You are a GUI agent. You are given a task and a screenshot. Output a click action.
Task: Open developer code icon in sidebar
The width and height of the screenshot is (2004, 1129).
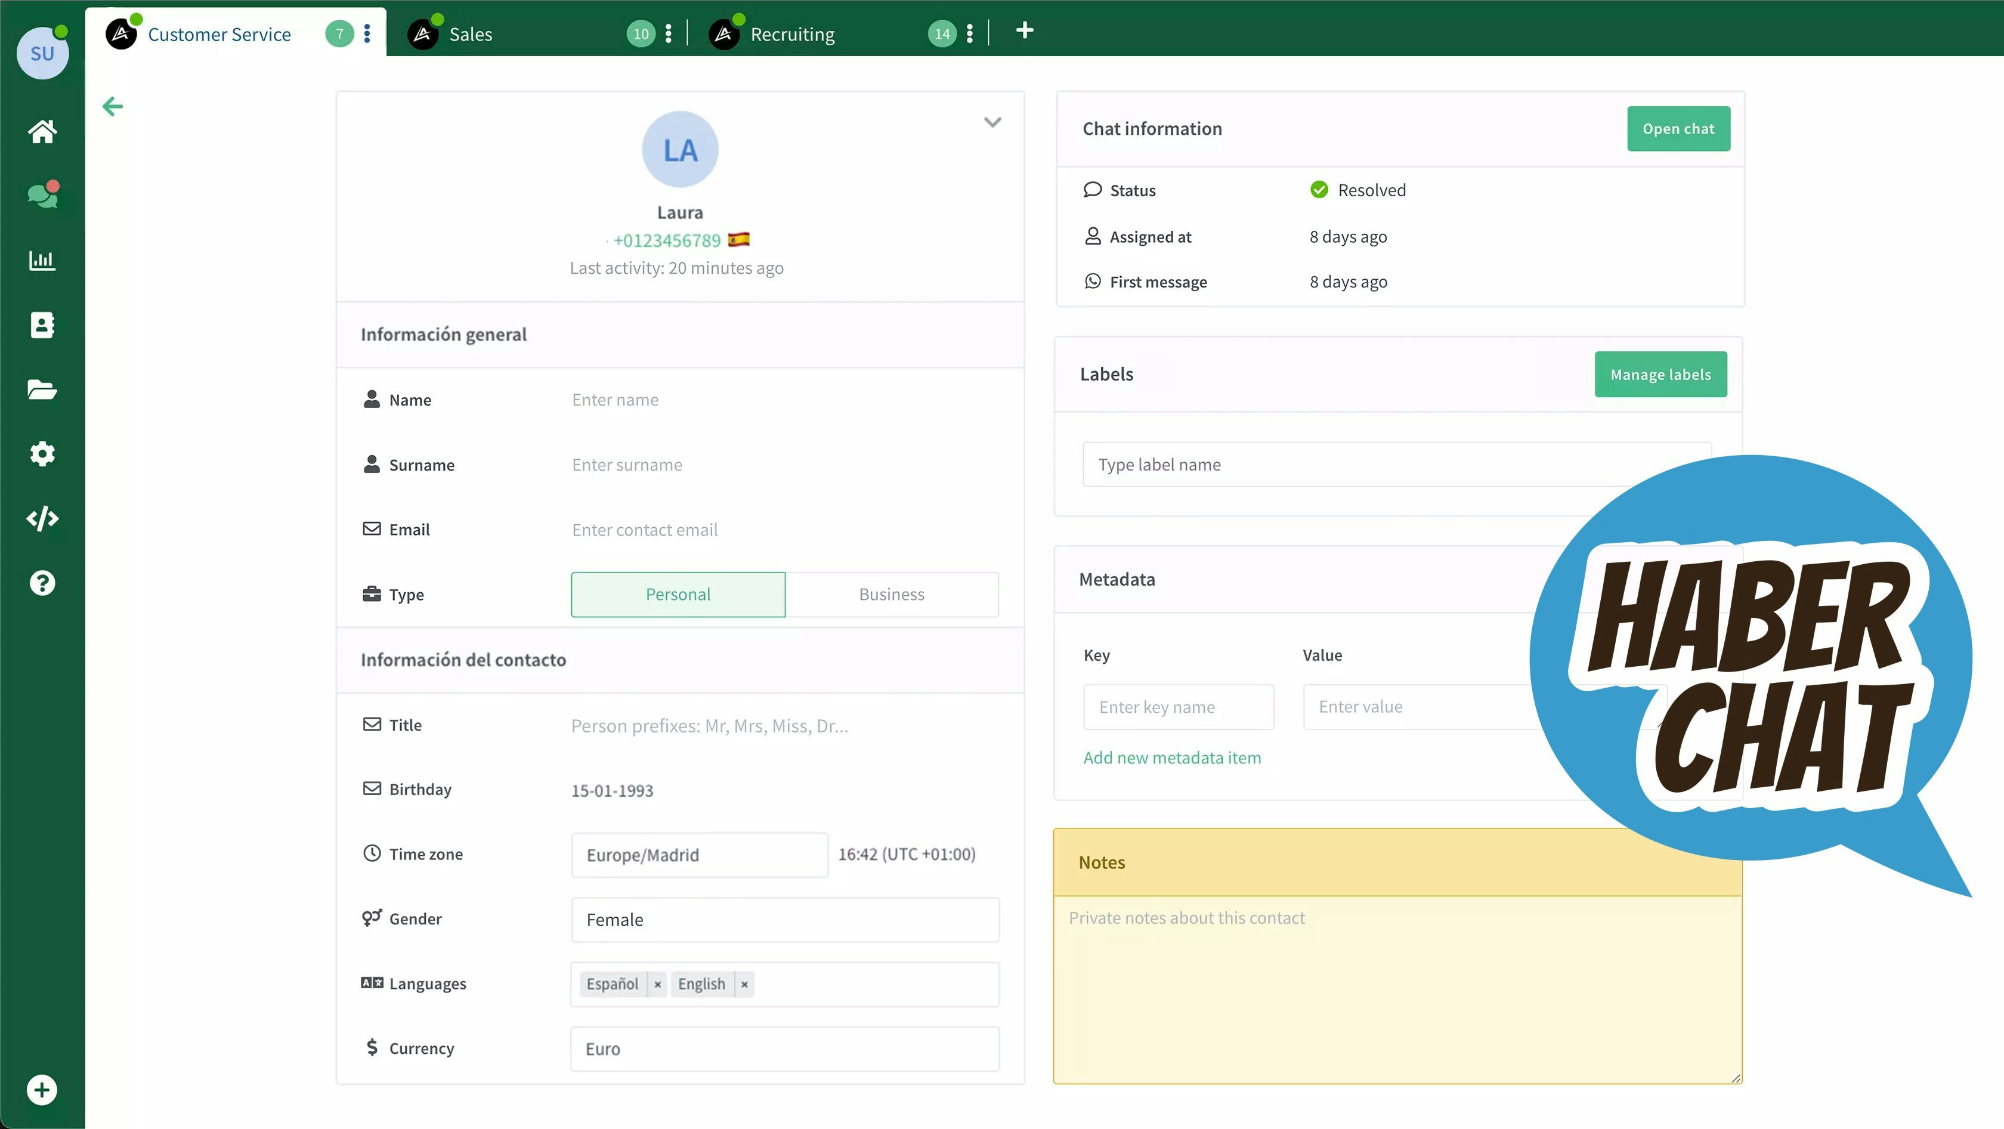pos(42,518)
